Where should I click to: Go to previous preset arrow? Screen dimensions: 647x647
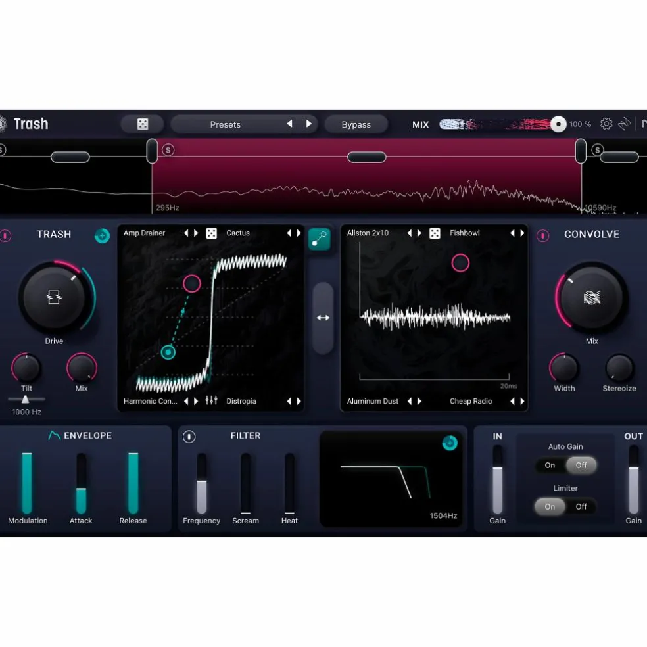(x=290, y=124)
